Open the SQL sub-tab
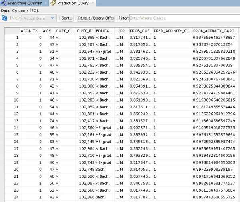The image size is (240, 202). point(35,10)
